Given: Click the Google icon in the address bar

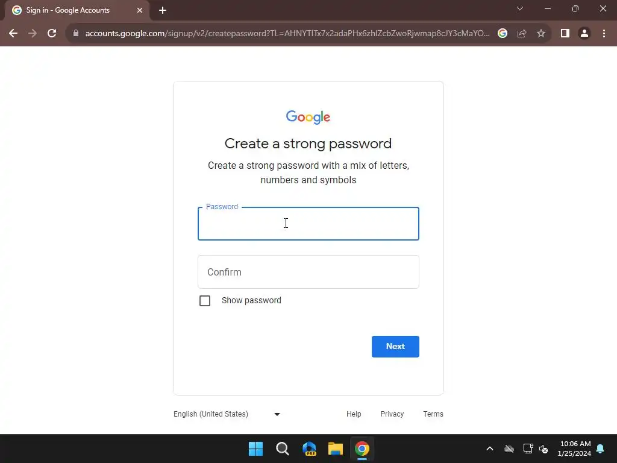Looking at the screenshot, I should point(503,34).
